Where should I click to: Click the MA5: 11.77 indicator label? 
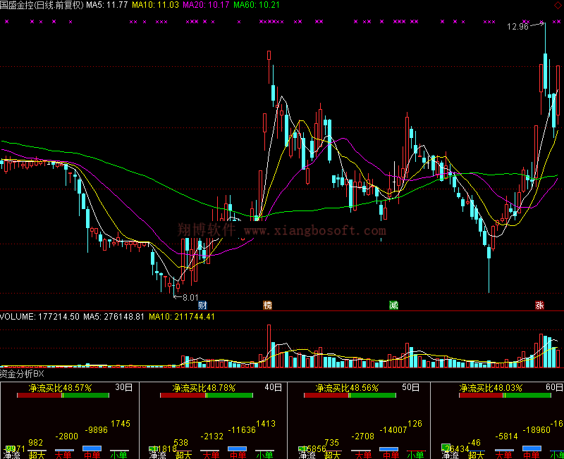[x=107, y=5]
